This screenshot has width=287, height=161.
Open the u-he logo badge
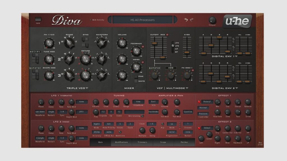tap(237, 21)
